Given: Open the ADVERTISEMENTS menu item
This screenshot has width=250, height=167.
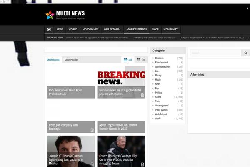Looking at the screenshot, I should [x=137, y=29].
